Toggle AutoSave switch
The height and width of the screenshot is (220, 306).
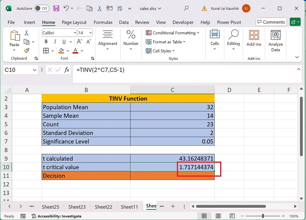tap(41, 8)
